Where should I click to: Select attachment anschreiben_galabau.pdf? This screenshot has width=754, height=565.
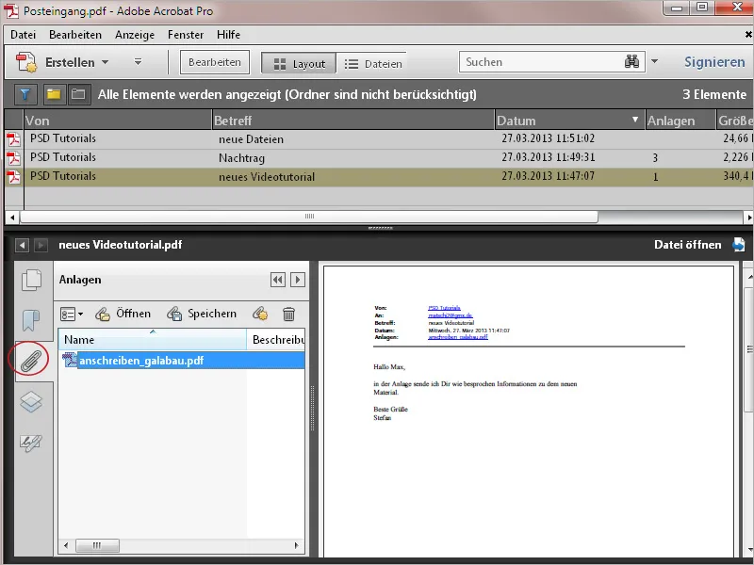click(183, 361)
